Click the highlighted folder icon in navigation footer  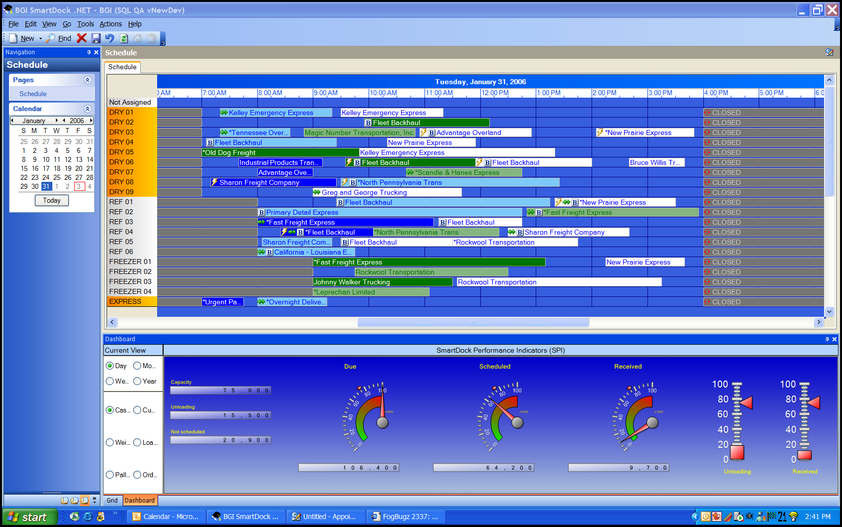click(x=85, y=500)
